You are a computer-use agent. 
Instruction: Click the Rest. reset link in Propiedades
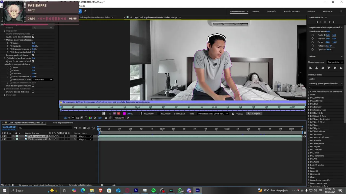point(328,32)
